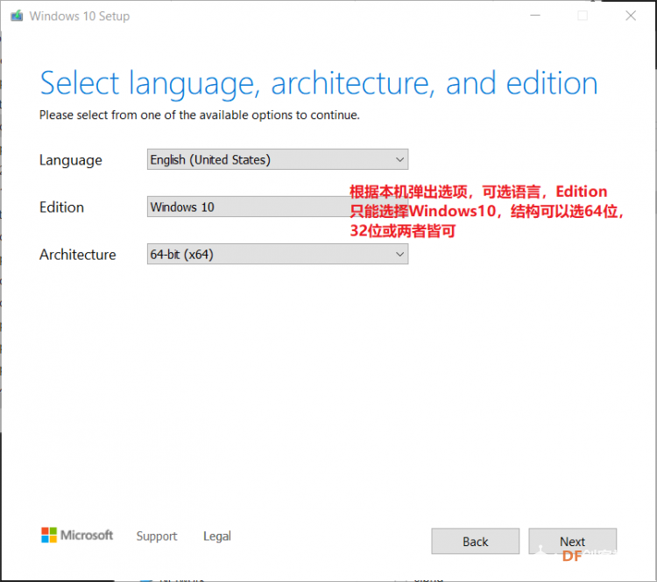The image size is (657, 582).
Task: Click the Microsoft logo
Action: (x=77, y=535)
